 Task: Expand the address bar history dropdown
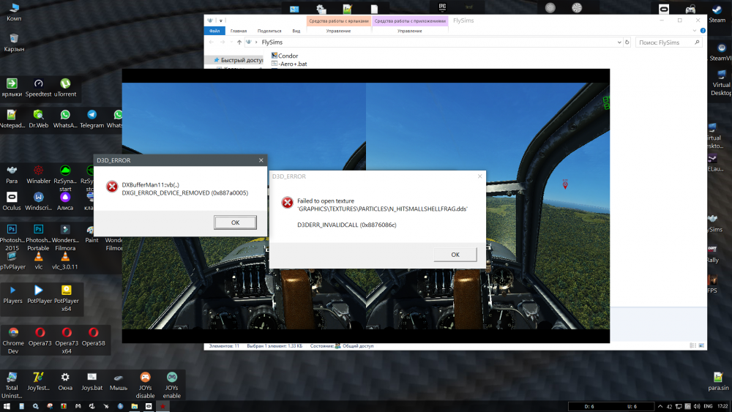(619, 42)
